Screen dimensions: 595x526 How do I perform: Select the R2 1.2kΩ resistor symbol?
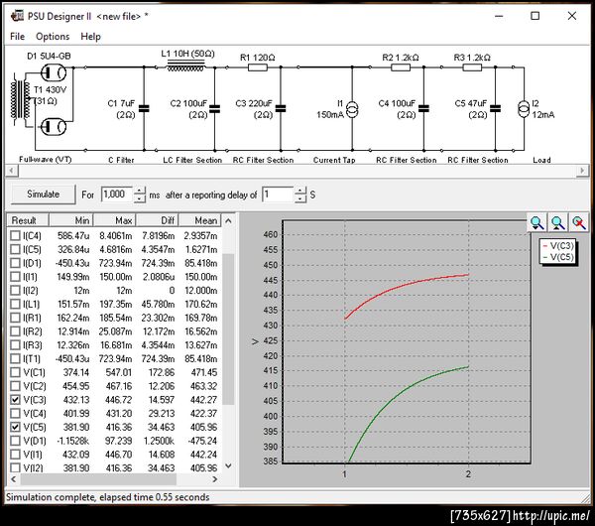tap(401, 67)
